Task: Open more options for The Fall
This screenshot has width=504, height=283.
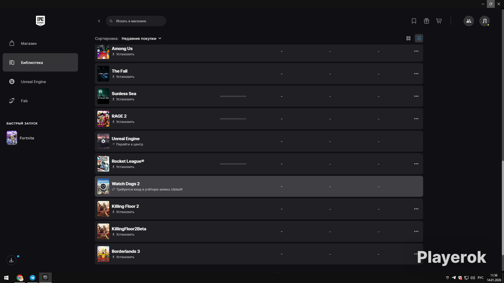Action: point(416,74)
